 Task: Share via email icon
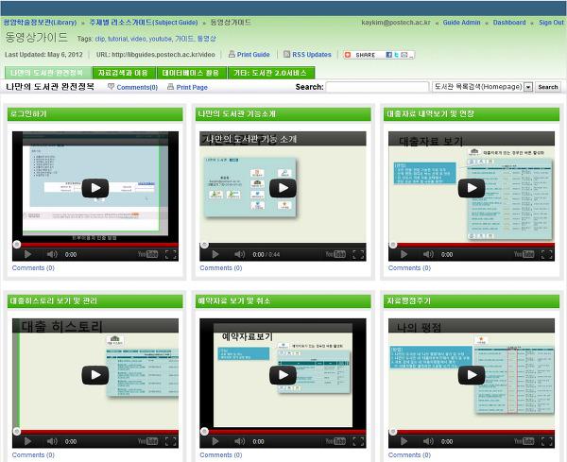point(404,55)
